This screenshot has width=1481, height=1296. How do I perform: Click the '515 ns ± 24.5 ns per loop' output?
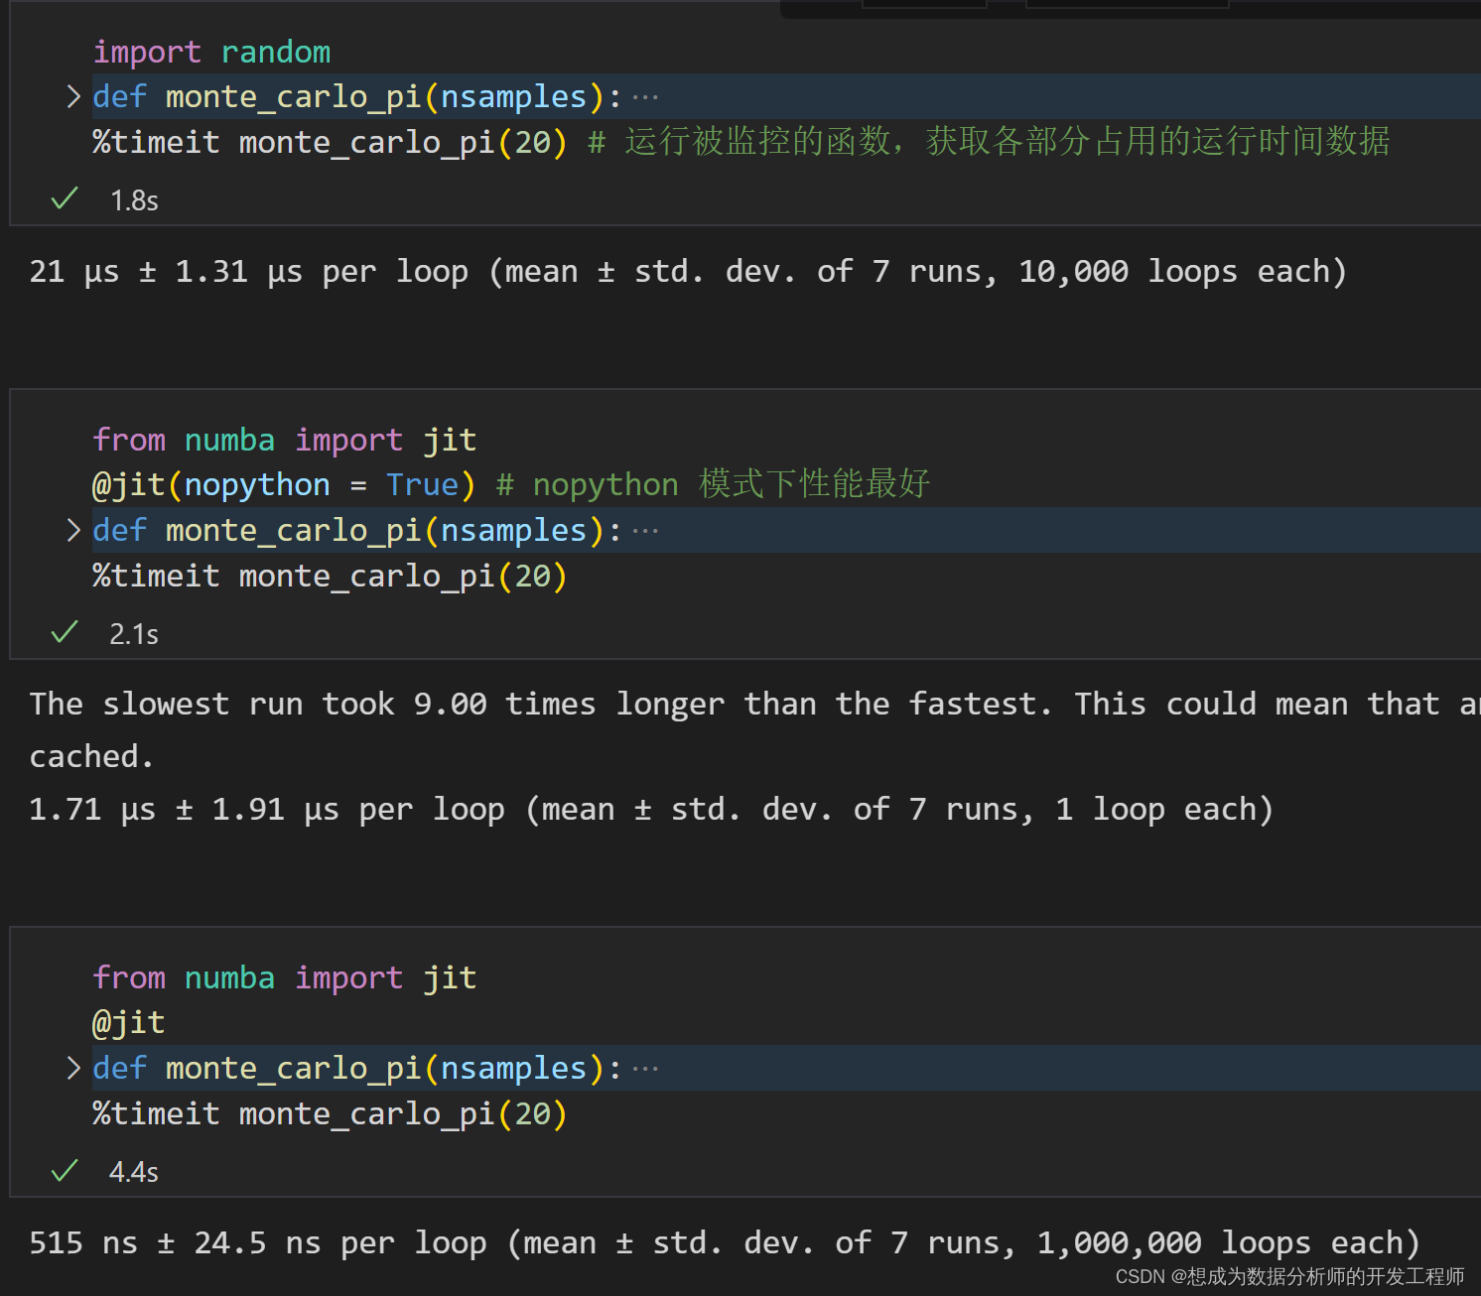tap(725, 1242)
